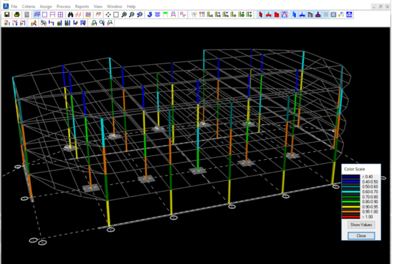
Task: Close the Color Scale dialog
Action: click(362, 235)
